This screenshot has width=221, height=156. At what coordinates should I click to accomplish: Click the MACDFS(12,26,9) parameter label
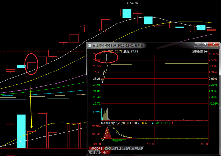(x=113, y=123)
